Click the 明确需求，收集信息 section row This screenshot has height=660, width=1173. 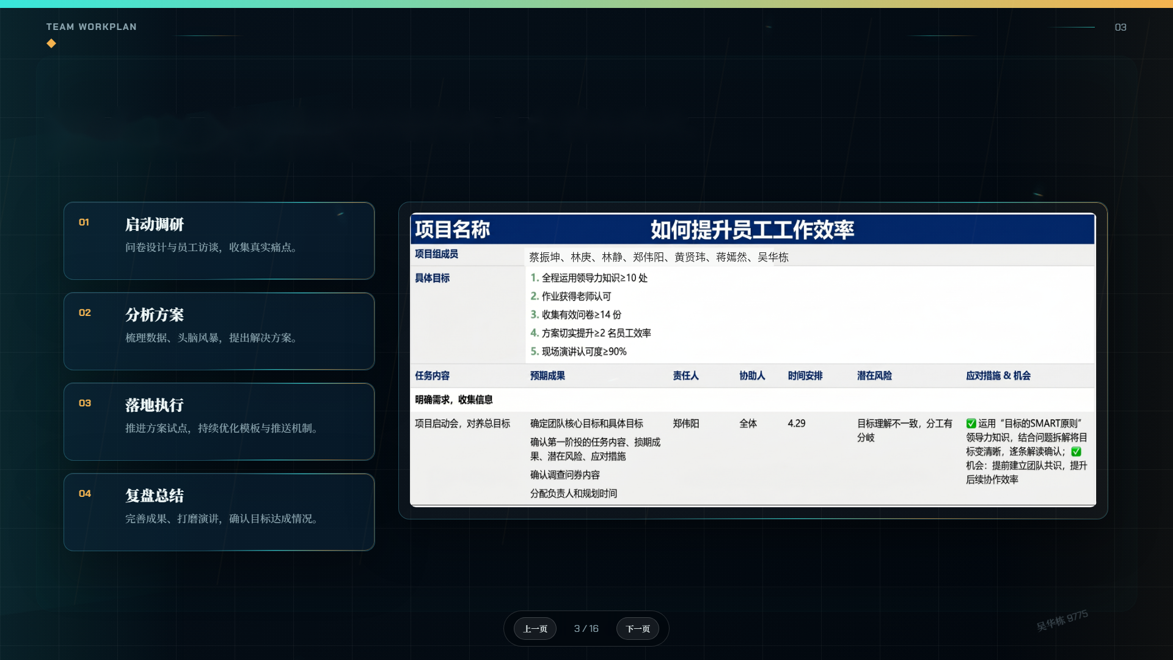tap(753, 400)
